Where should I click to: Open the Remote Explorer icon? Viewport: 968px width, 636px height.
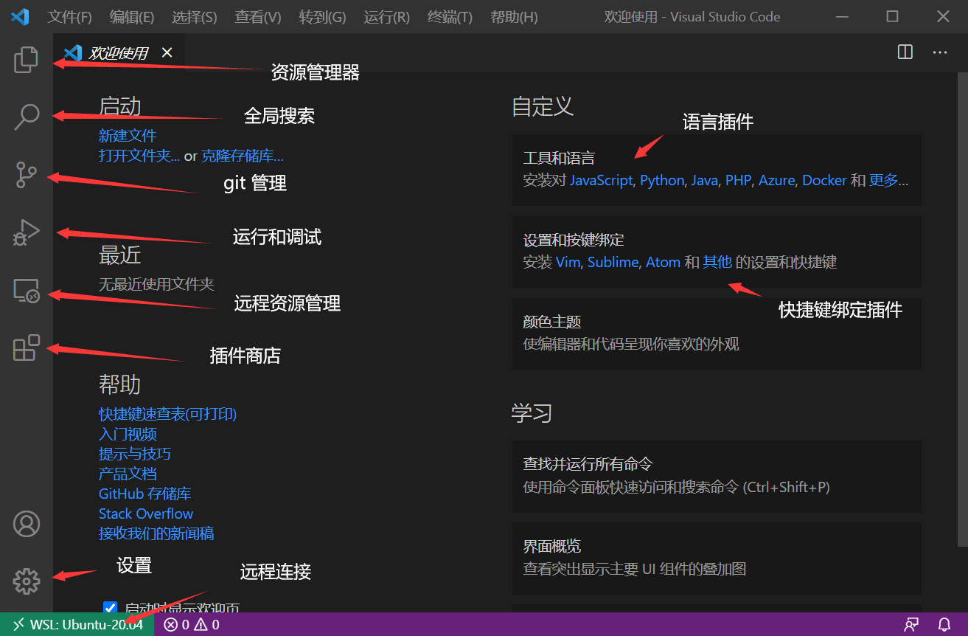[26, 291]
